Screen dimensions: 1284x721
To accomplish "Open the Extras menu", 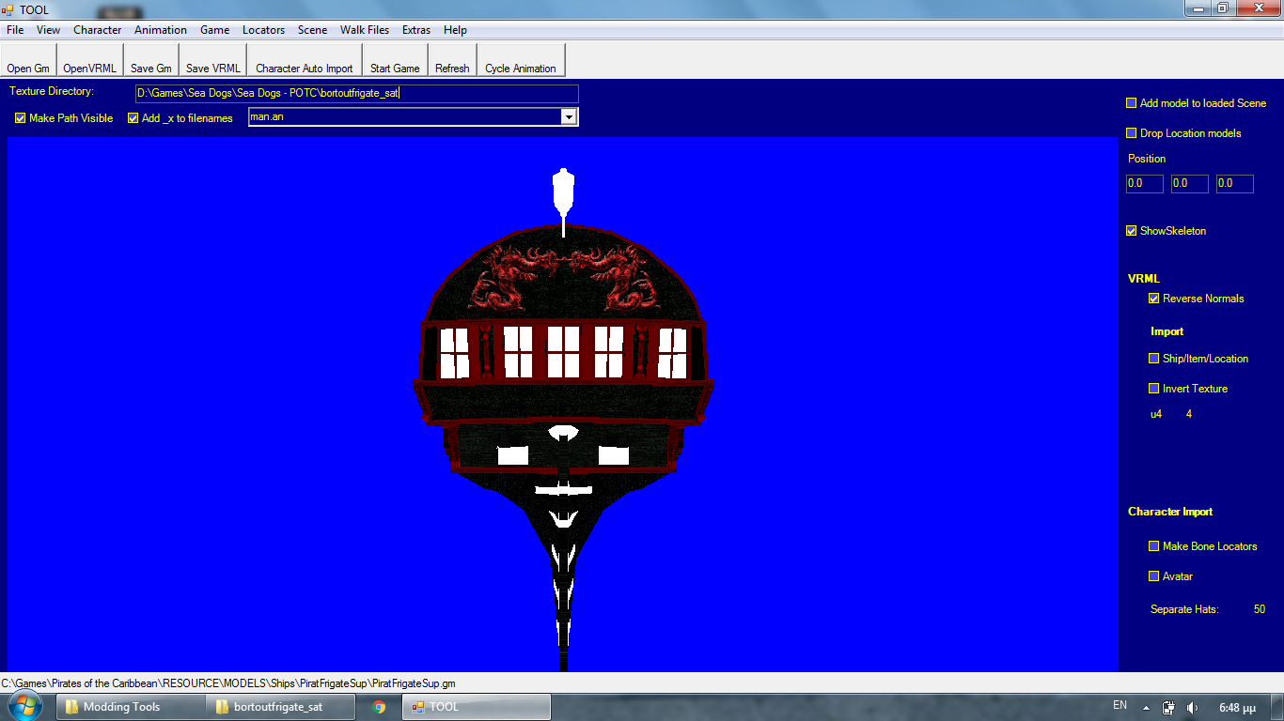I will (416, 30).
